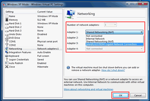This screenshot has height=101, width=150.
Task: Select the Undo Disks label
Action: 15,34
